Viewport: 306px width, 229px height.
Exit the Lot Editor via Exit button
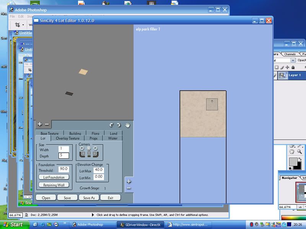(x=111, y=198)
